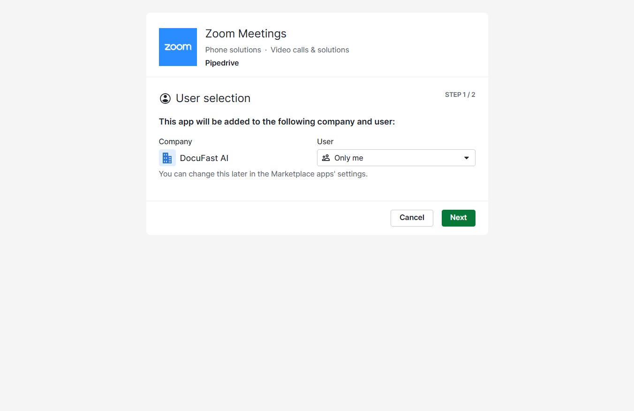This screenshot has width=634, height=411.
Task: Click the Pipedrive developer name
Action: 222,63
